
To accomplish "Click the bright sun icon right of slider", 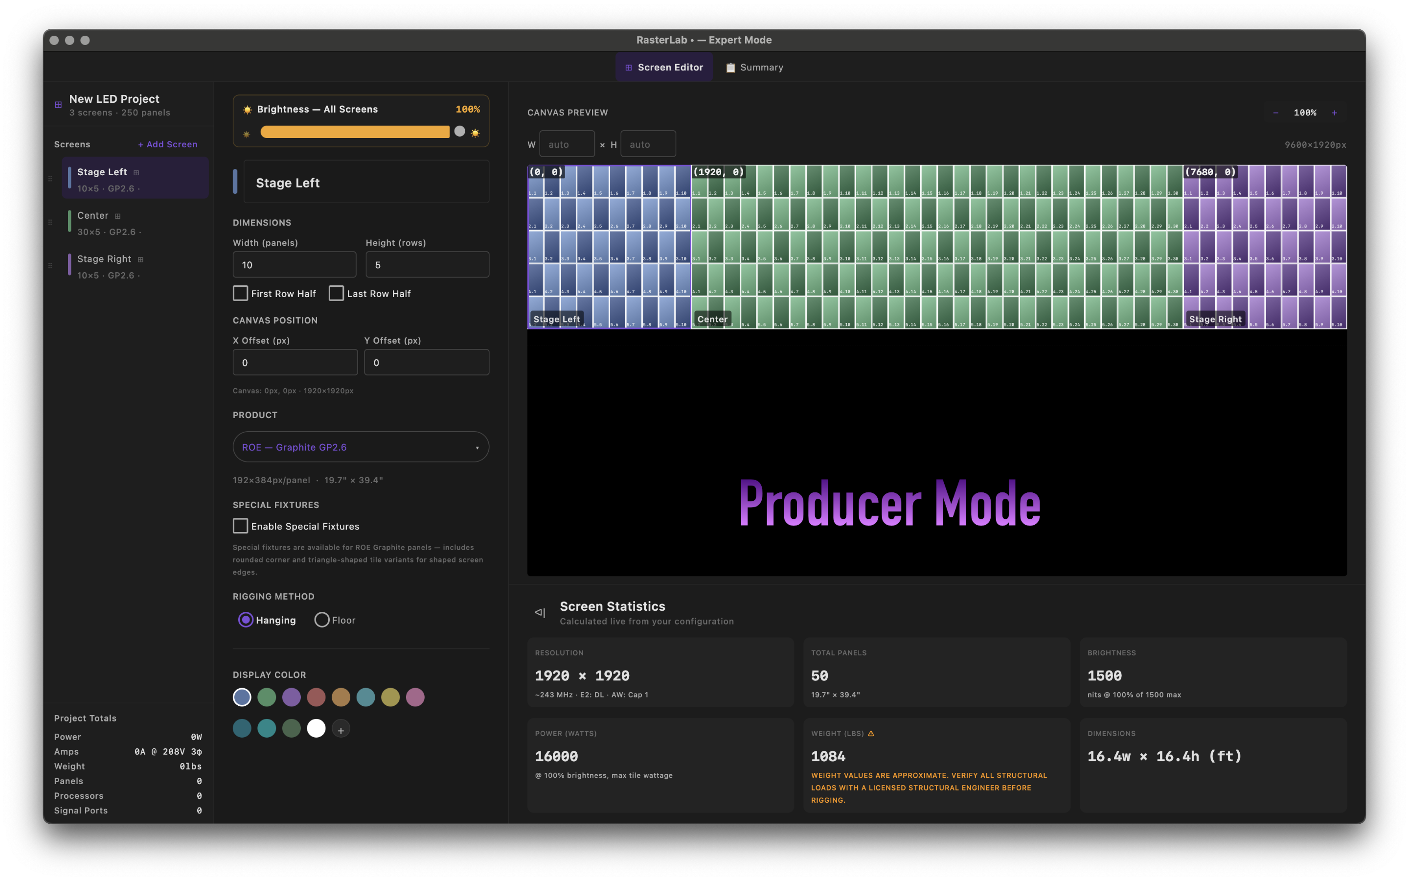I will [475, 133].
